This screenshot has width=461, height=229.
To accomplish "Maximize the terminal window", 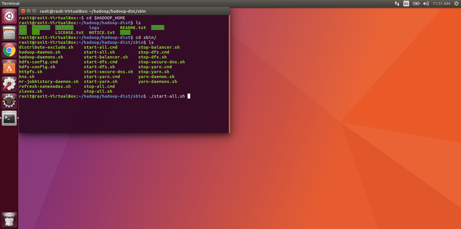I will click(34, 11).
